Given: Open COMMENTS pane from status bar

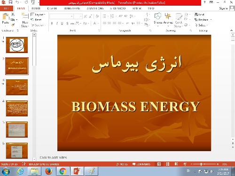Looking at the screenshot, I should [141, 164].
